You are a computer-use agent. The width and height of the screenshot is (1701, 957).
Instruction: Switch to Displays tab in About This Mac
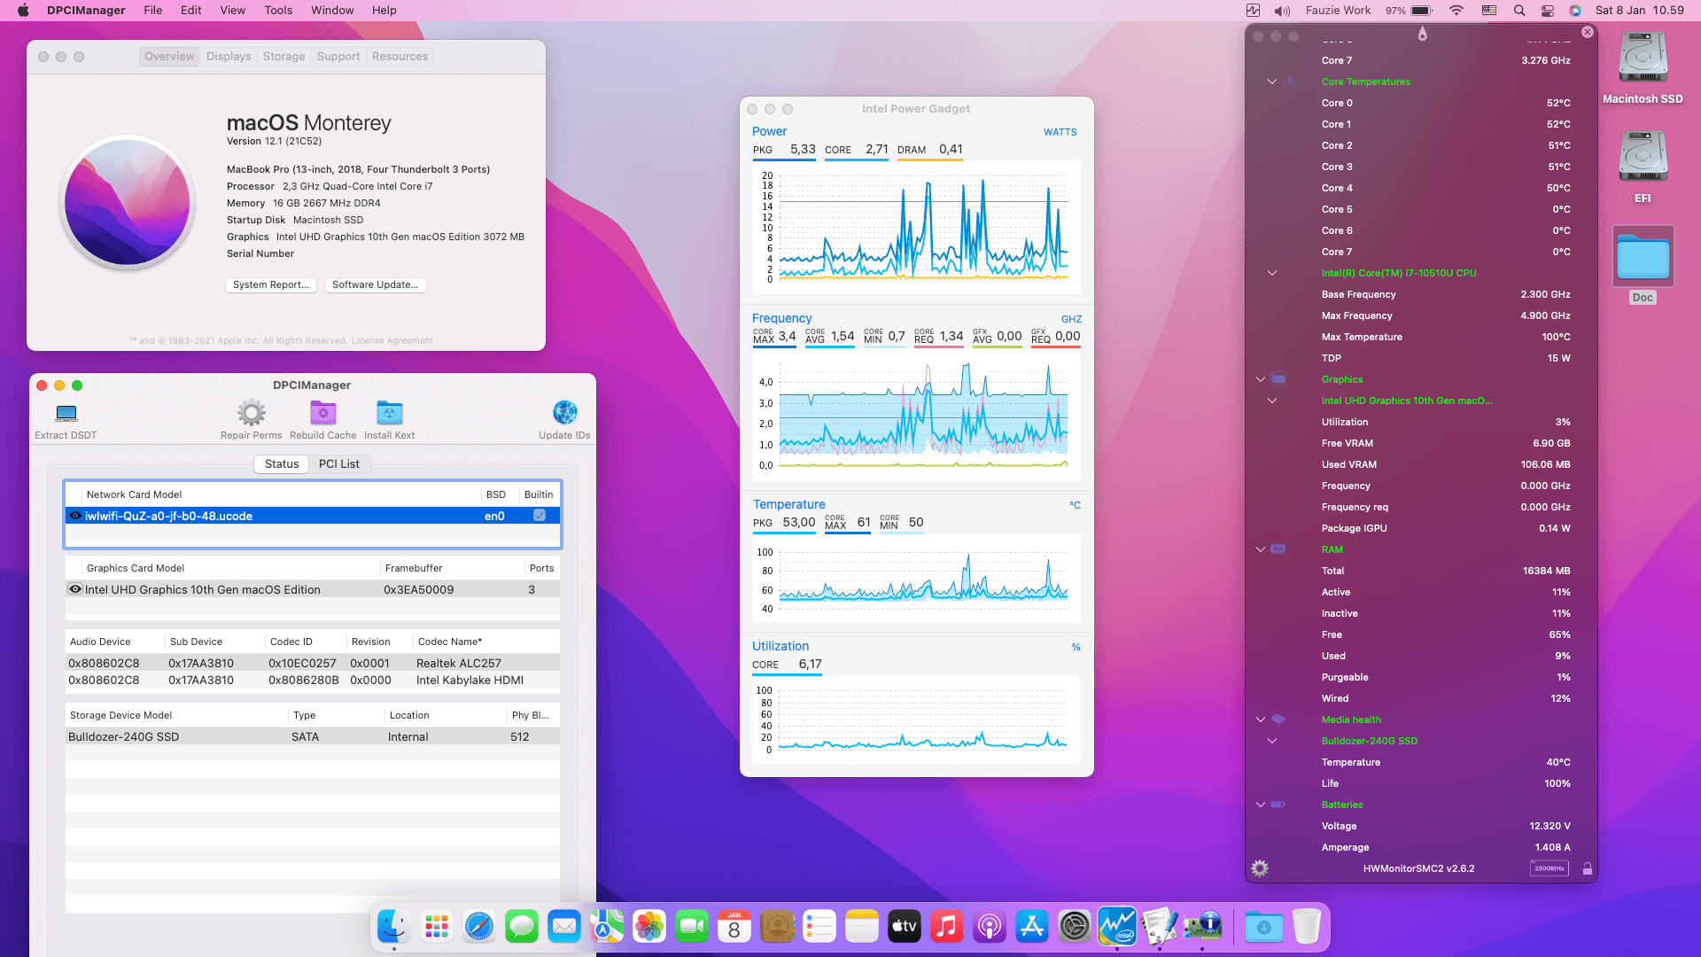229,57
